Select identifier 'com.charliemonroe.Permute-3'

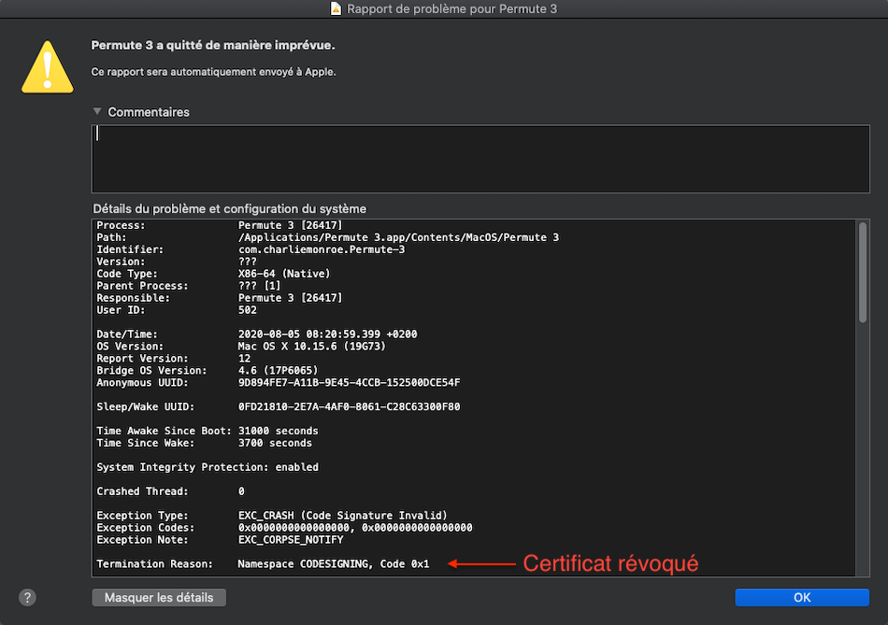tap(322, 249)
